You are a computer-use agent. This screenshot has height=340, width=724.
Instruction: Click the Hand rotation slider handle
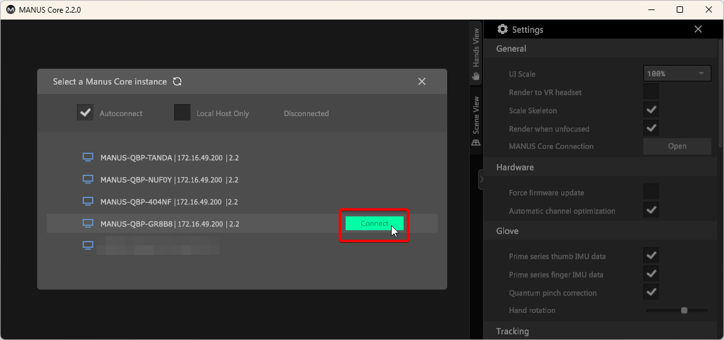(684, 310)
